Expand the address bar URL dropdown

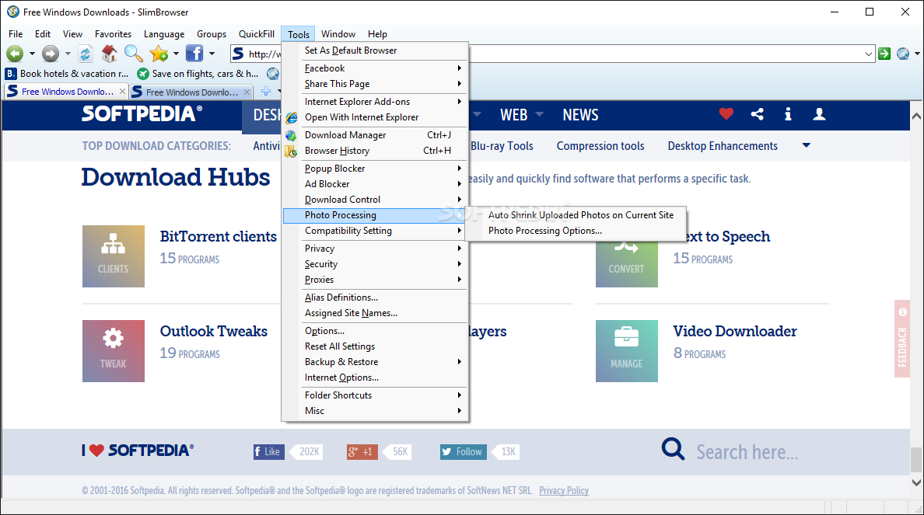868,54
